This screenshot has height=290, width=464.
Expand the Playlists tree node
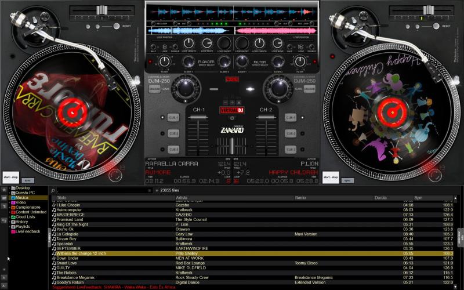pyautogui.click(x=9, y=227)
